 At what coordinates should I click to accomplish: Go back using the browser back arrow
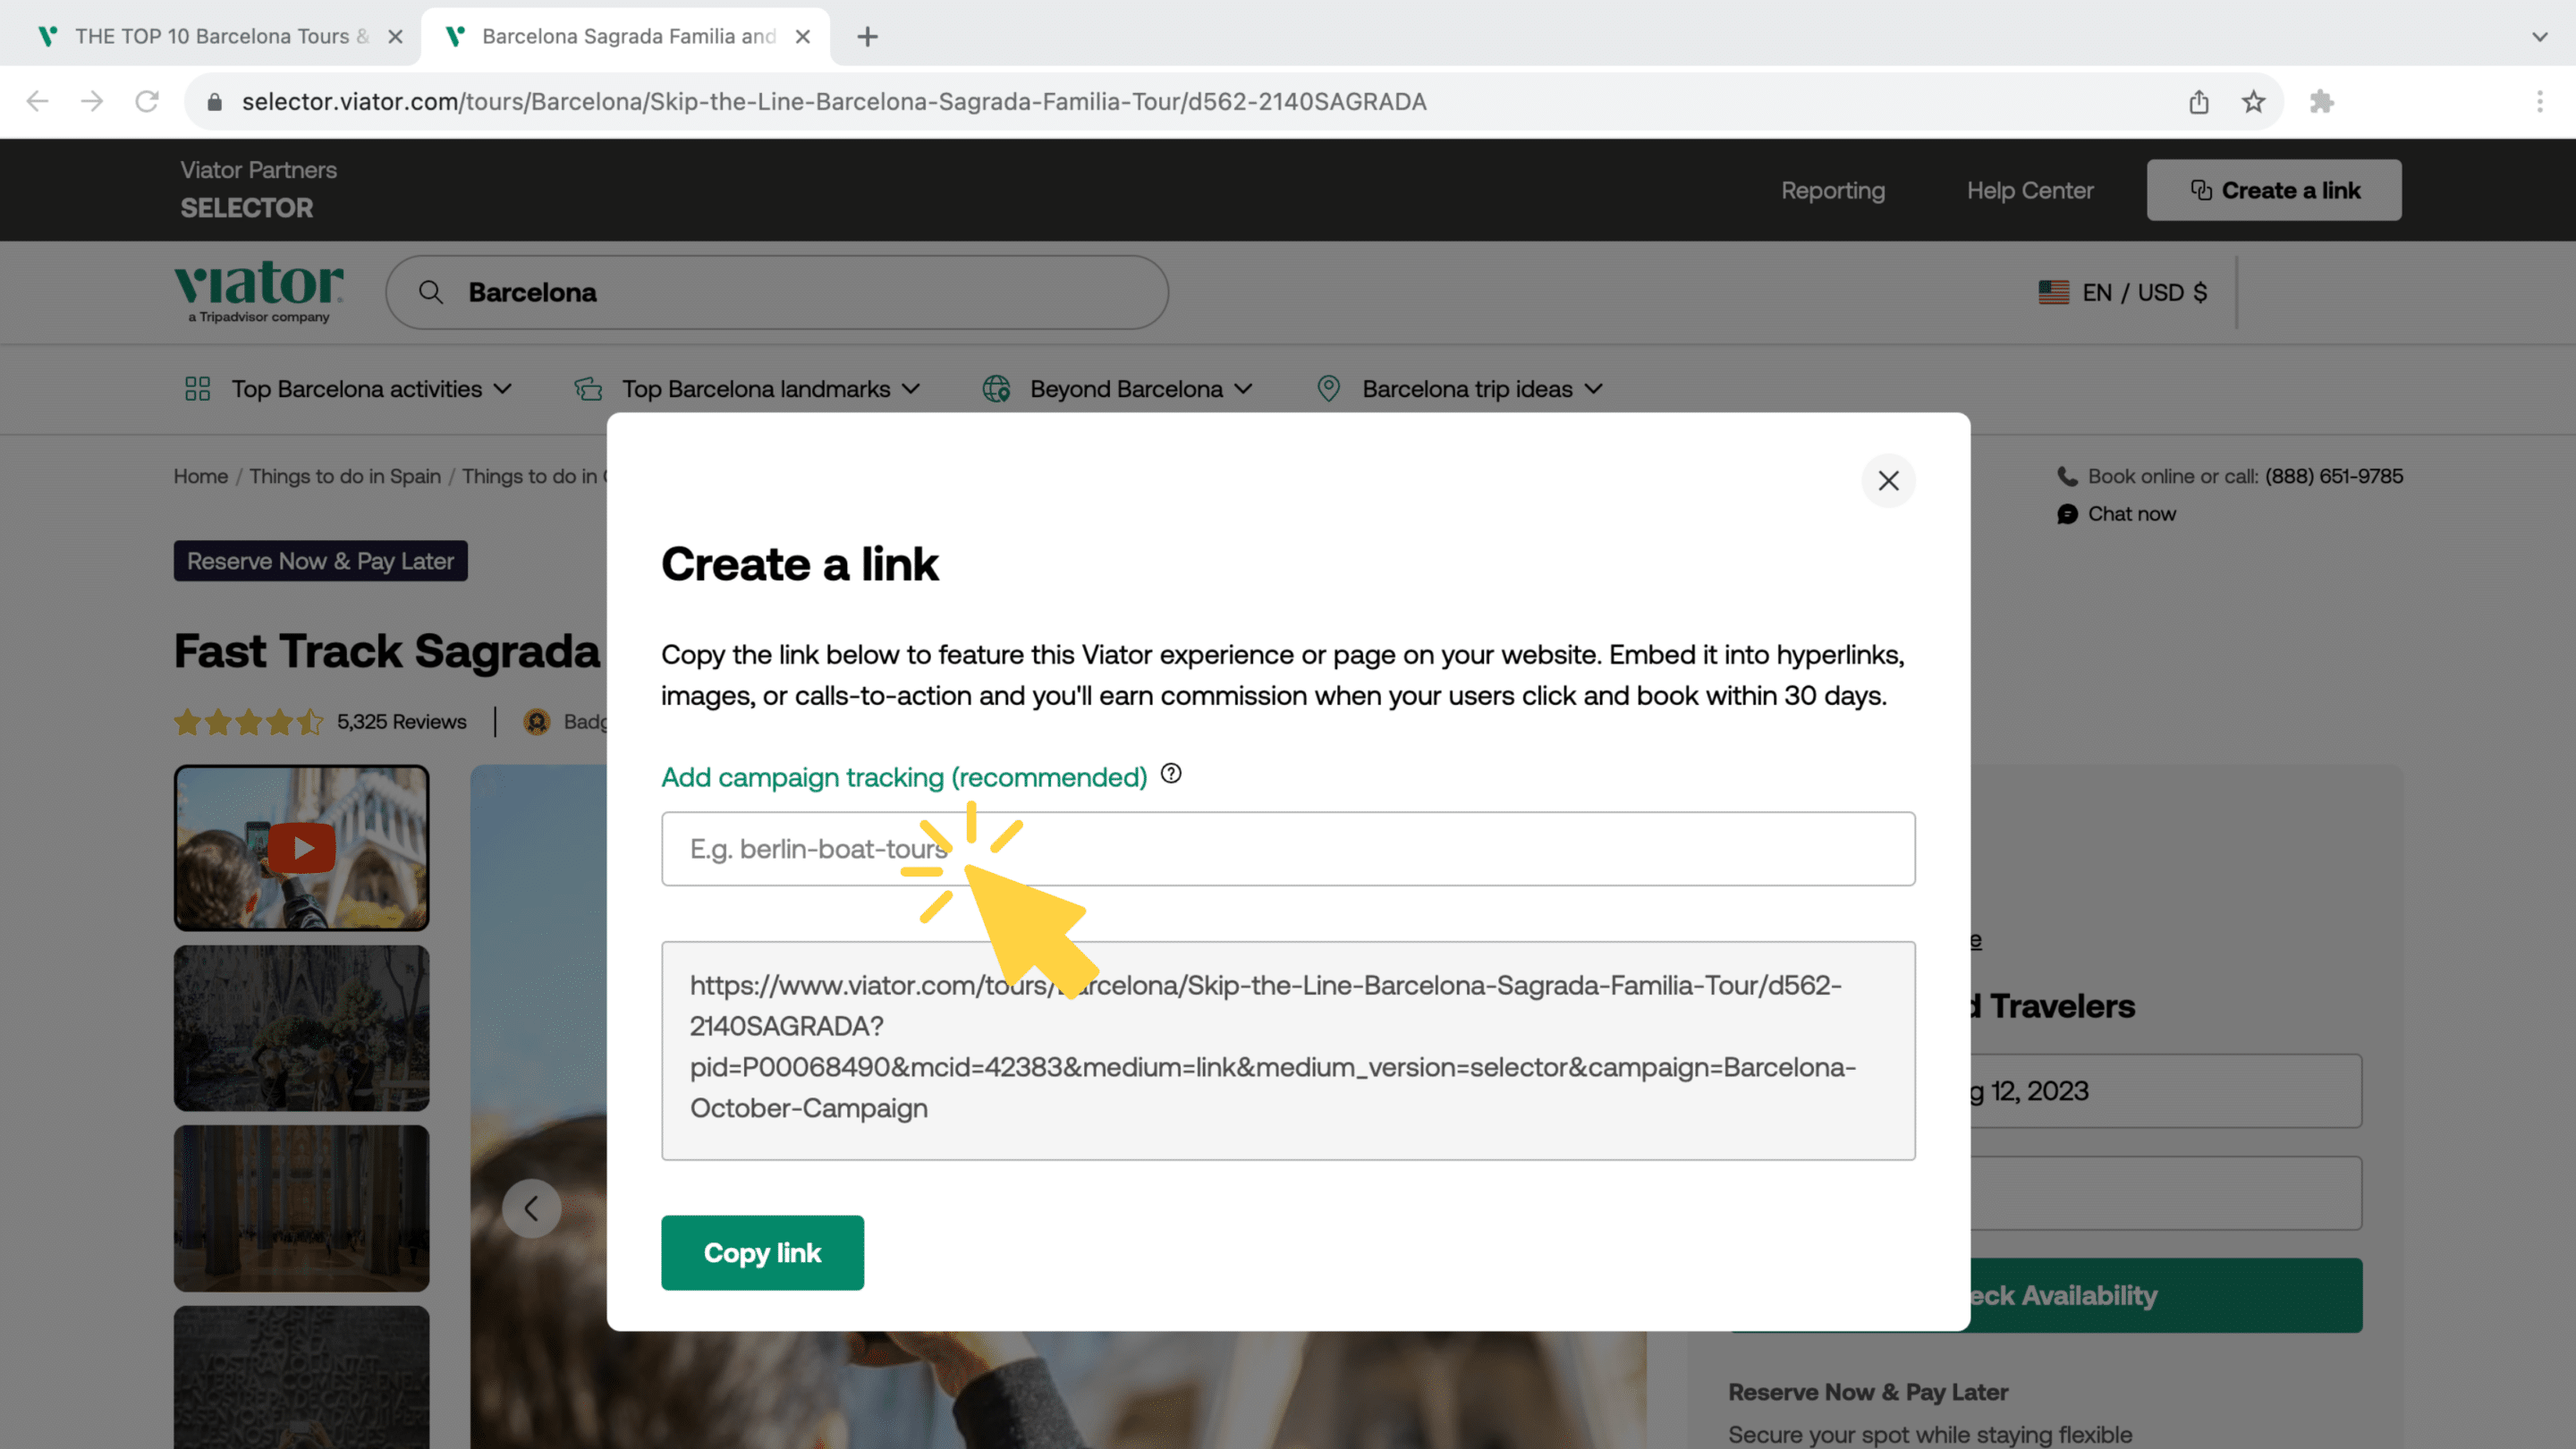click(37, 101)
